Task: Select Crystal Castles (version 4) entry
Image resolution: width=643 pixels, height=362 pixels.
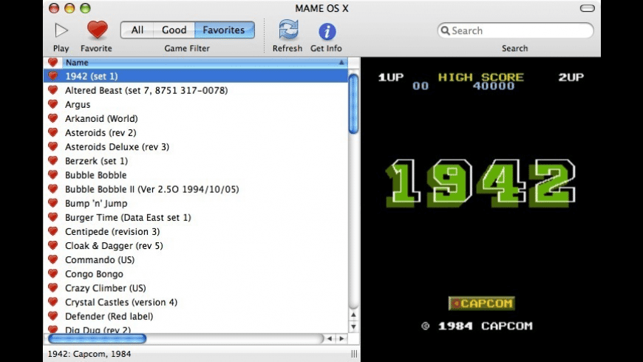Action: [x=196, y=302]
